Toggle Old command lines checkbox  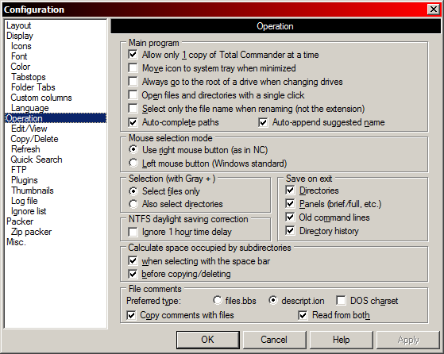[x=290, y=217]
